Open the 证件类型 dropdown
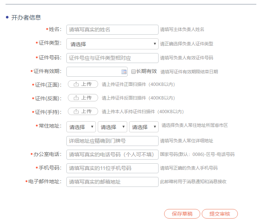 point(112,44)
